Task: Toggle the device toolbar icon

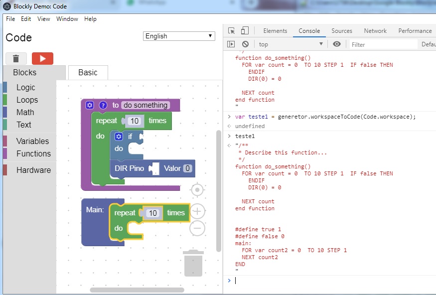Action: click(245, 31)
